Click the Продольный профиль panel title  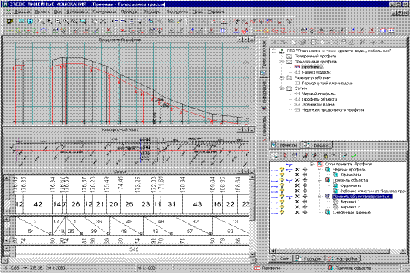coord(120,39)
